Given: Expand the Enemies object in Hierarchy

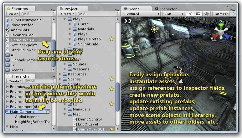Looking at the screenshot, I should tap(7, 86).
